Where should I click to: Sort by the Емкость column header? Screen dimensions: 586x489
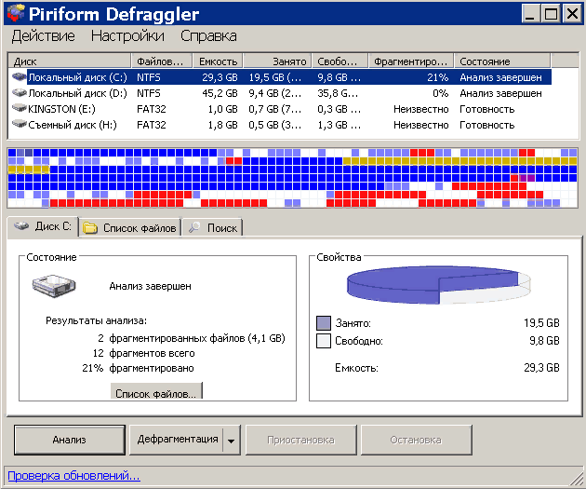pos(218,61)
